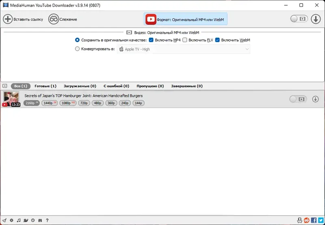Switch to Завершенные (0) tab
325x225 pixels.
point(187,86)
